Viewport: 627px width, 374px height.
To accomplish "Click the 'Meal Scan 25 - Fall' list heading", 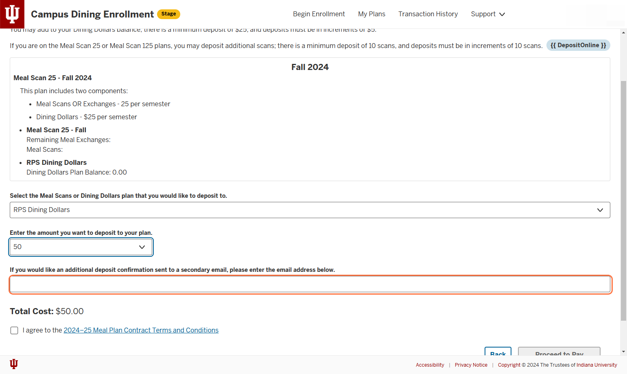I will (56, 130).
